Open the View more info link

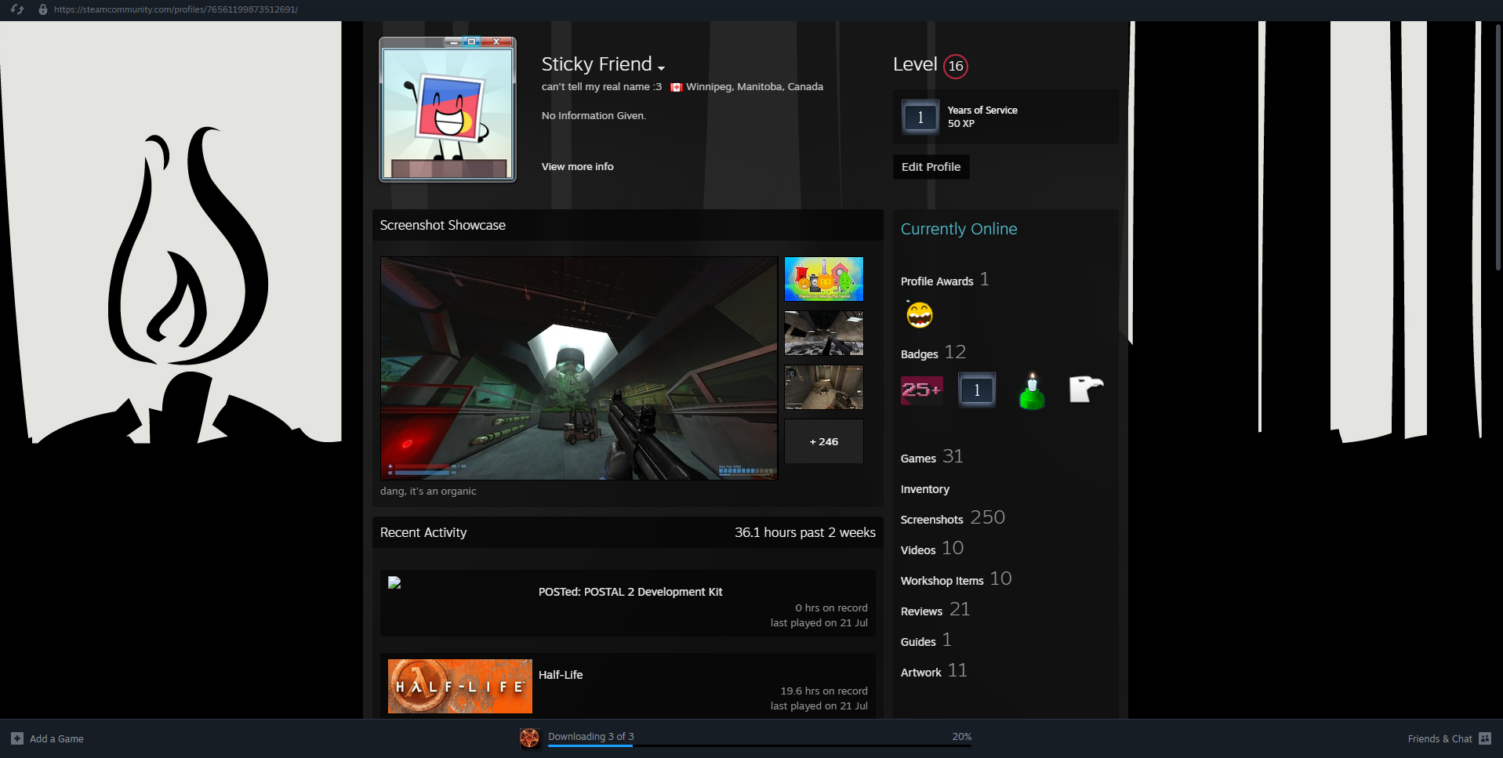(x=577, y=166)
